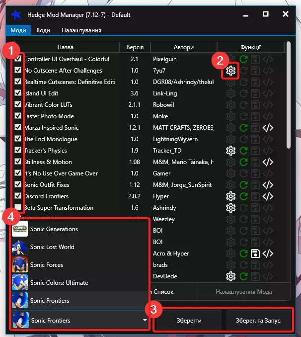Click disabled gear in Vibrant Color LUTs row

[x=230, y=105]
